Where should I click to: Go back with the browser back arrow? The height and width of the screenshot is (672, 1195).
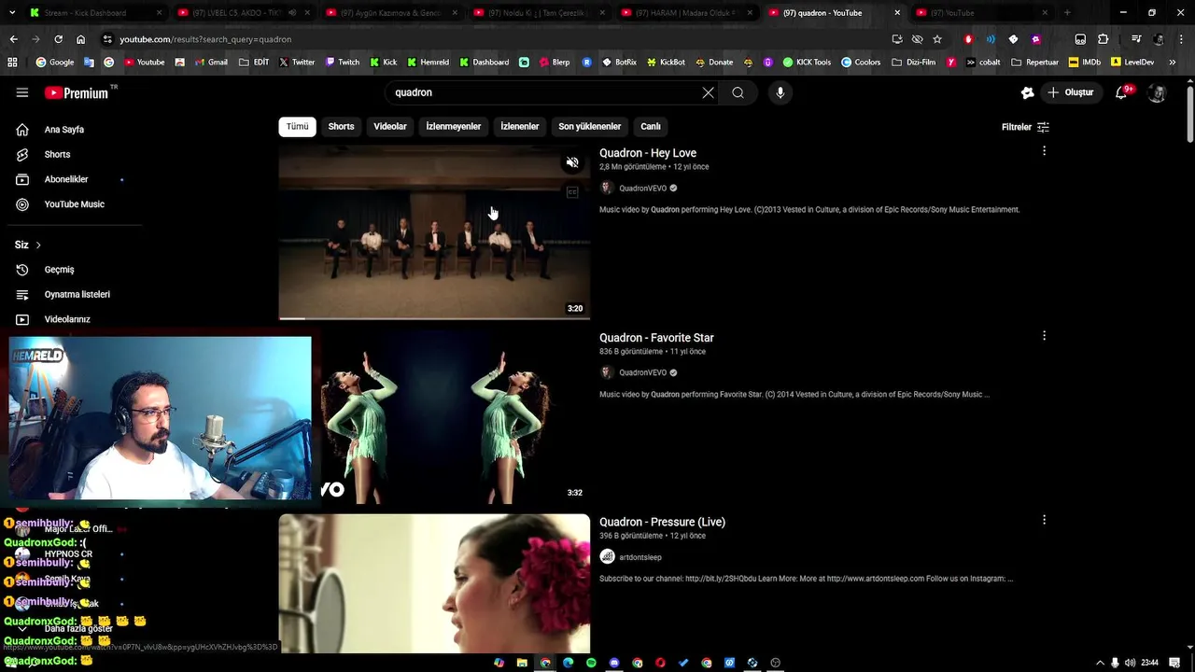click(13, 39)
